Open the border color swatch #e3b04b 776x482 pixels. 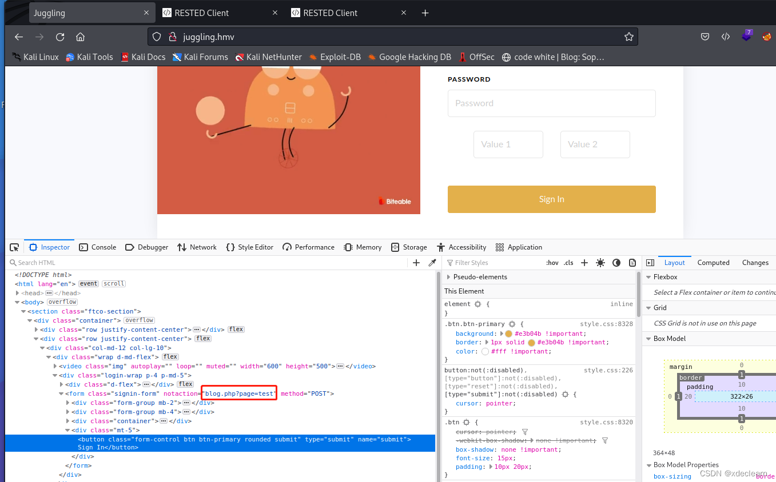click(531, 343)
